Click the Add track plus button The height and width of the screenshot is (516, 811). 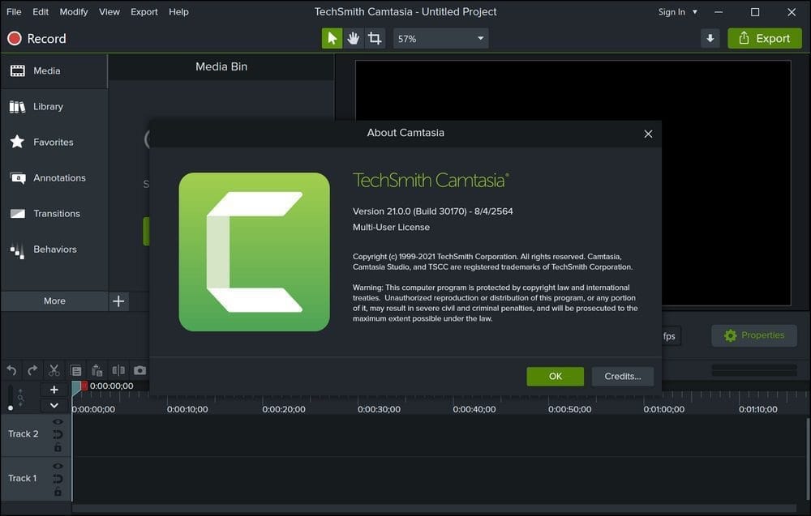[x=54, y=390]
